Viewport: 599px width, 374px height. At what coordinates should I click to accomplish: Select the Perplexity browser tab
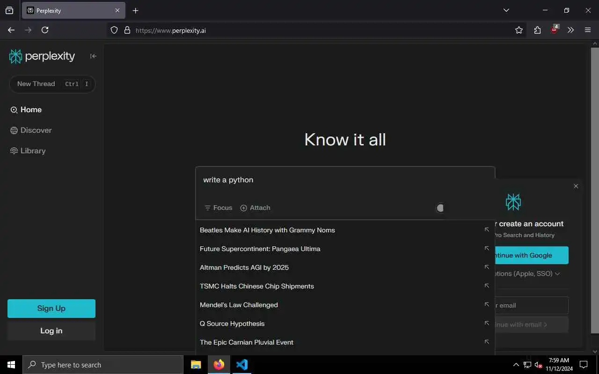point(73,10)
